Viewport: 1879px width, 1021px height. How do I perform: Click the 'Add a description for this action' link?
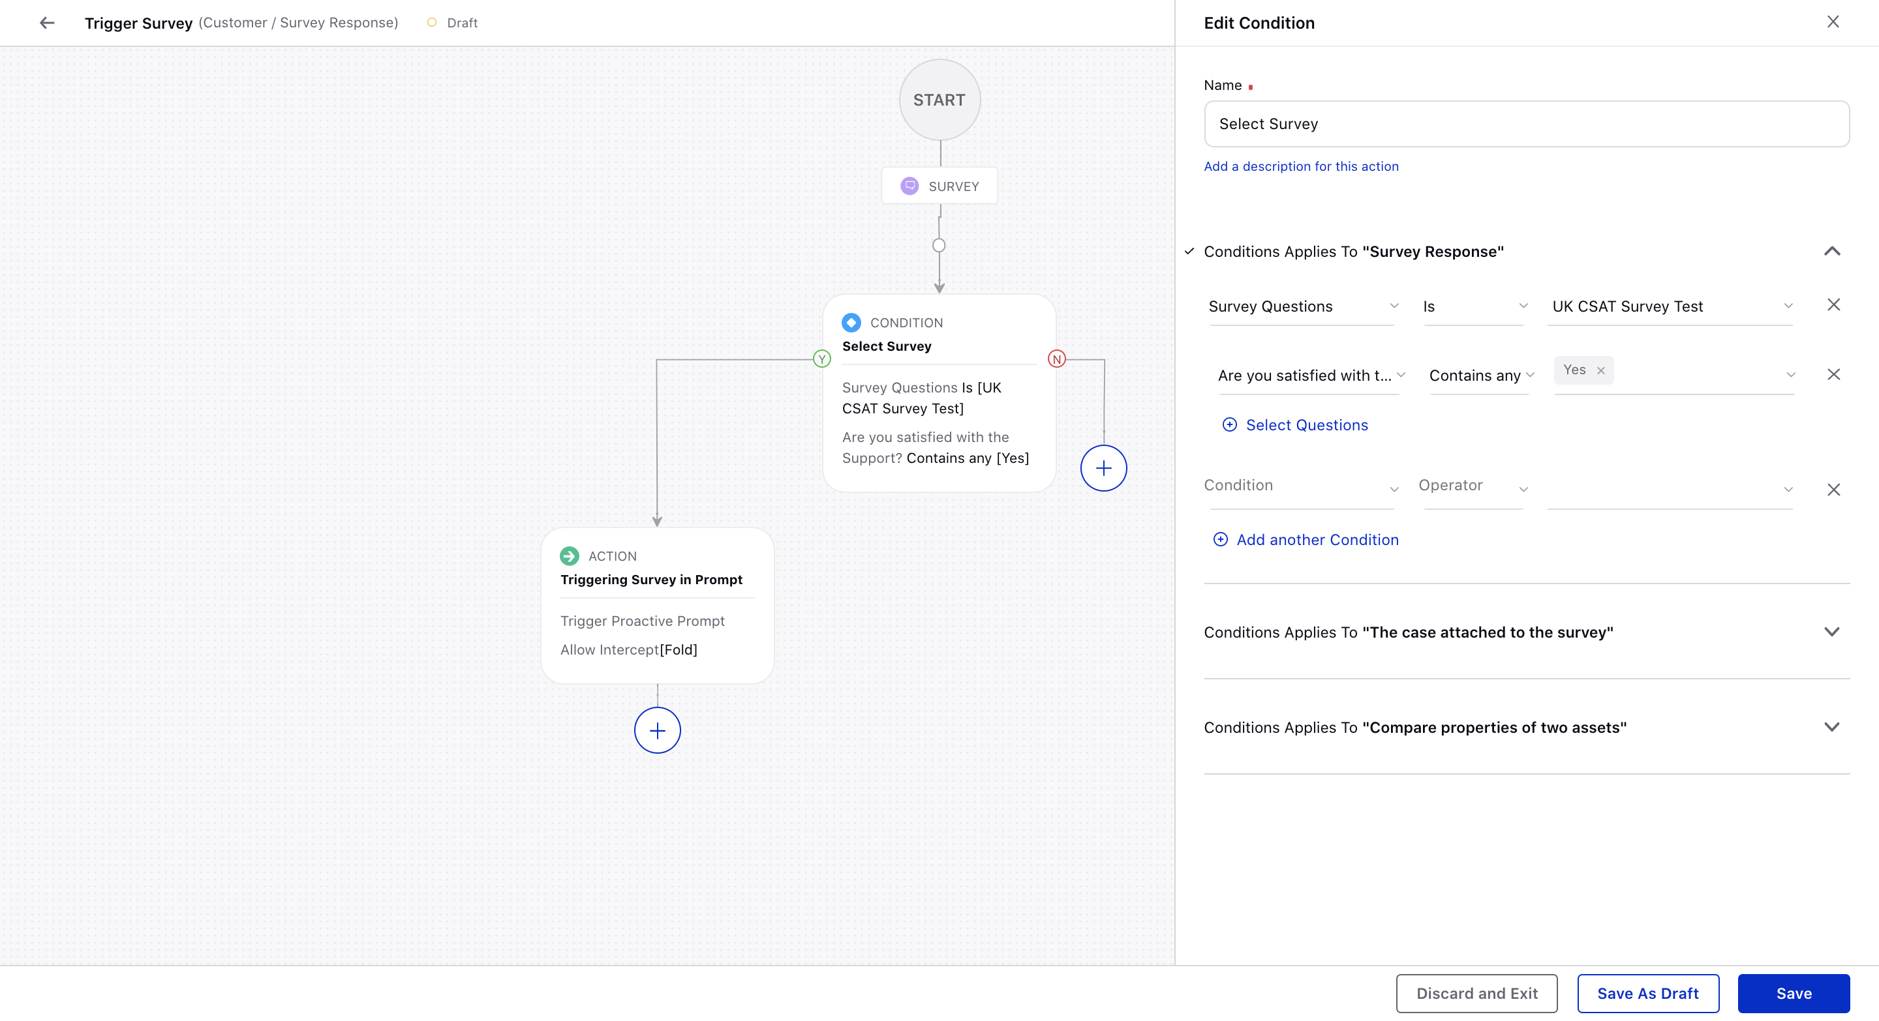pos(1302,166)
